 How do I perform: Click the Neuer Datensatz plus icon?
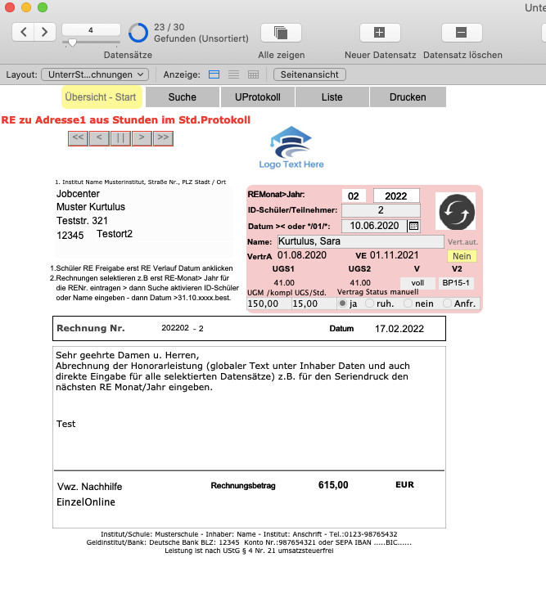[380, 33]
